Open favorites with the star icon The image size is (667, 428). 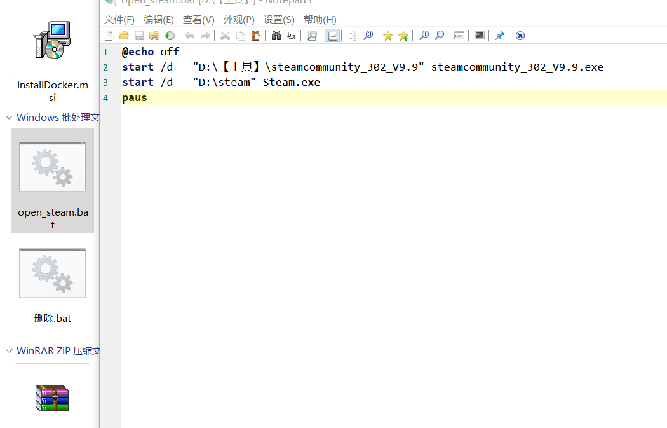click(388, 36)
